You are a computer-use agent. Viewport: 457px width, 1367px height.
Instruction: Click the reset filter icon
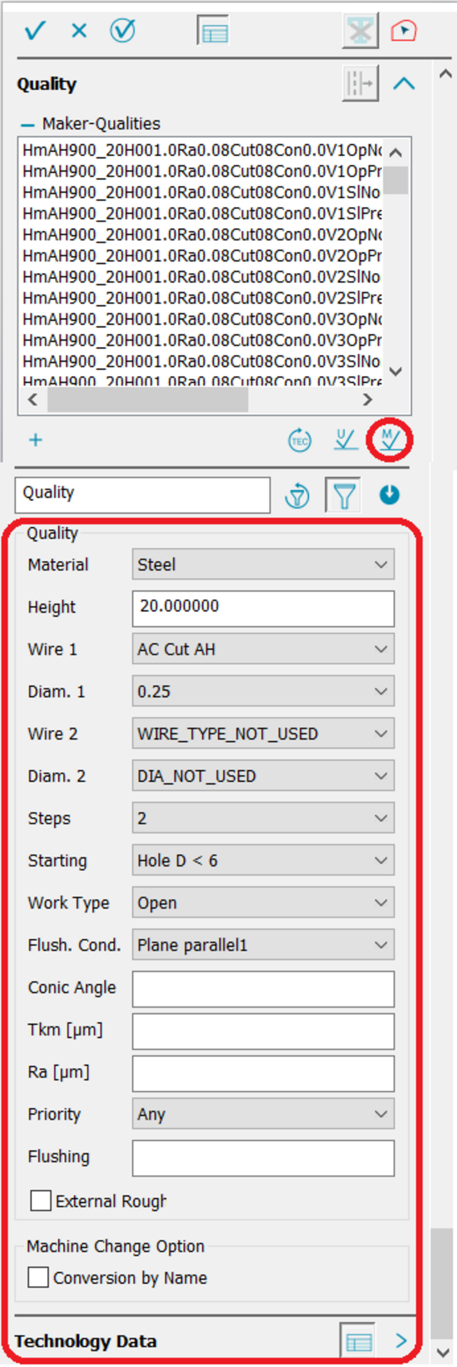[x=297, y=496]
